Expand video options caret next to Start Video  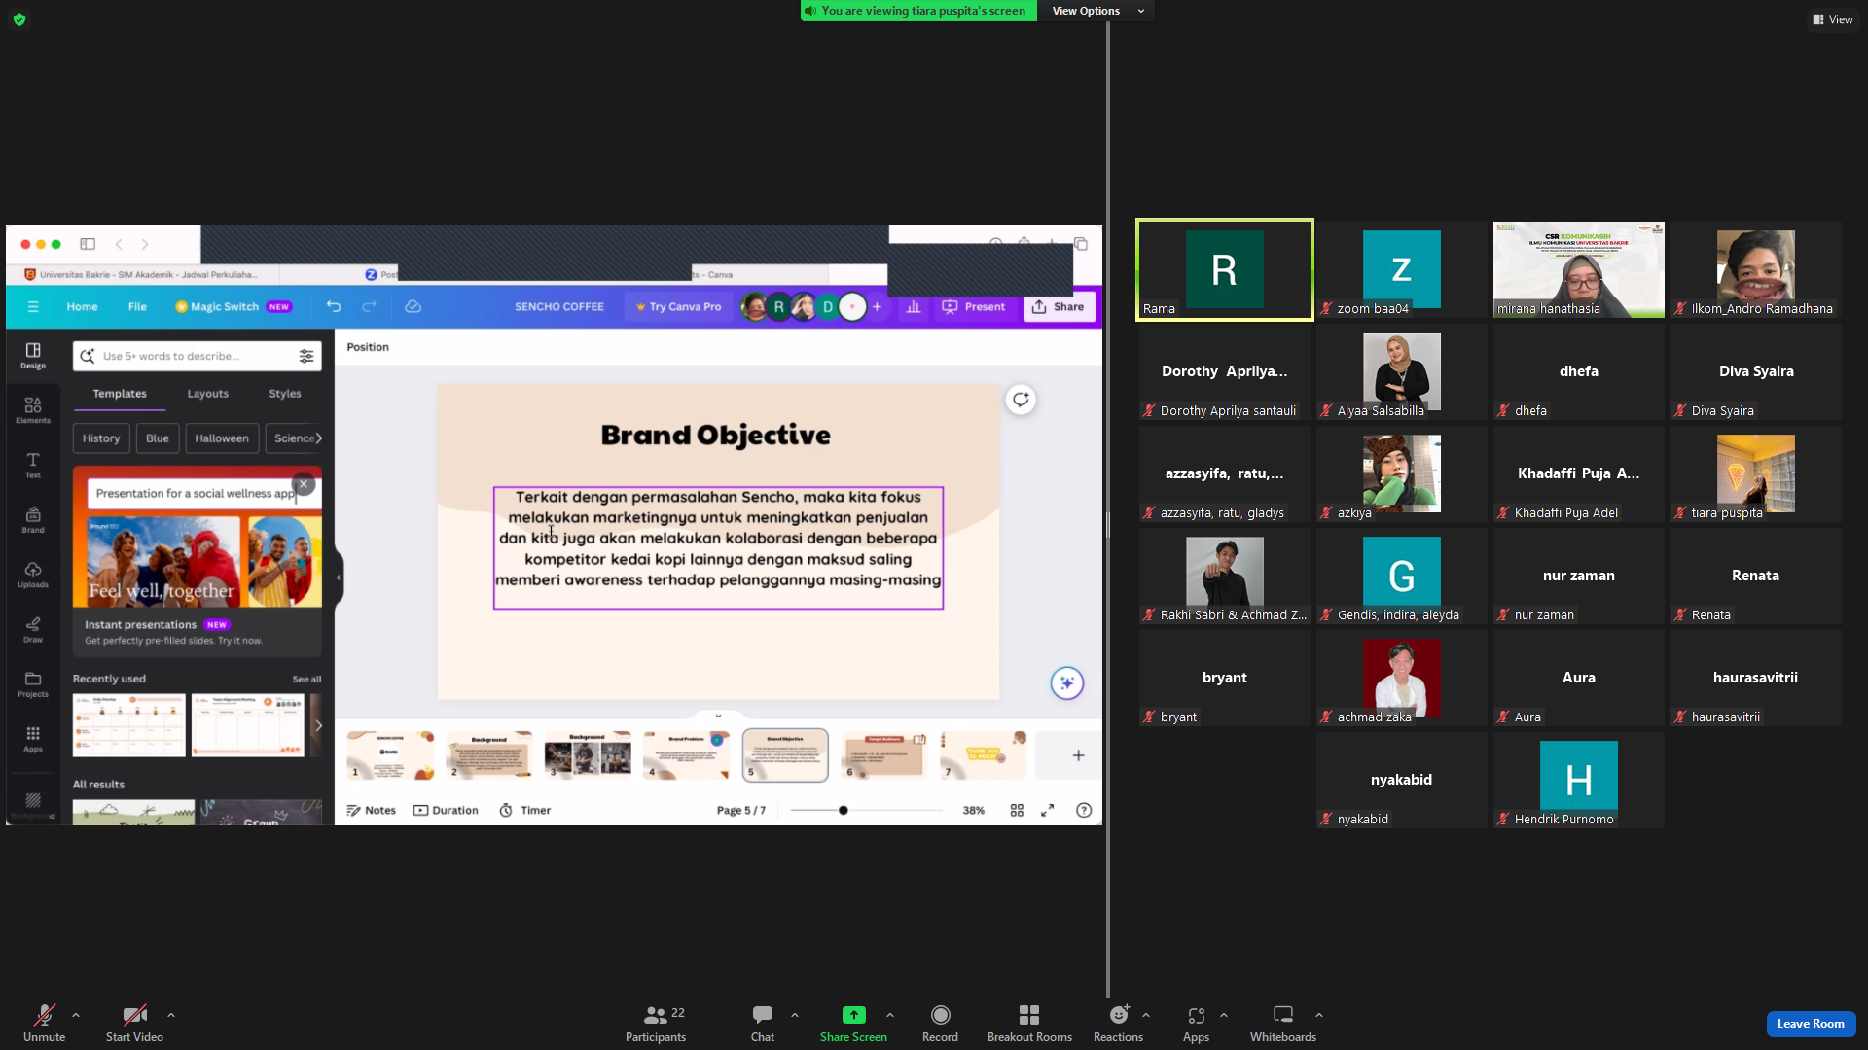click(171, 1015)
